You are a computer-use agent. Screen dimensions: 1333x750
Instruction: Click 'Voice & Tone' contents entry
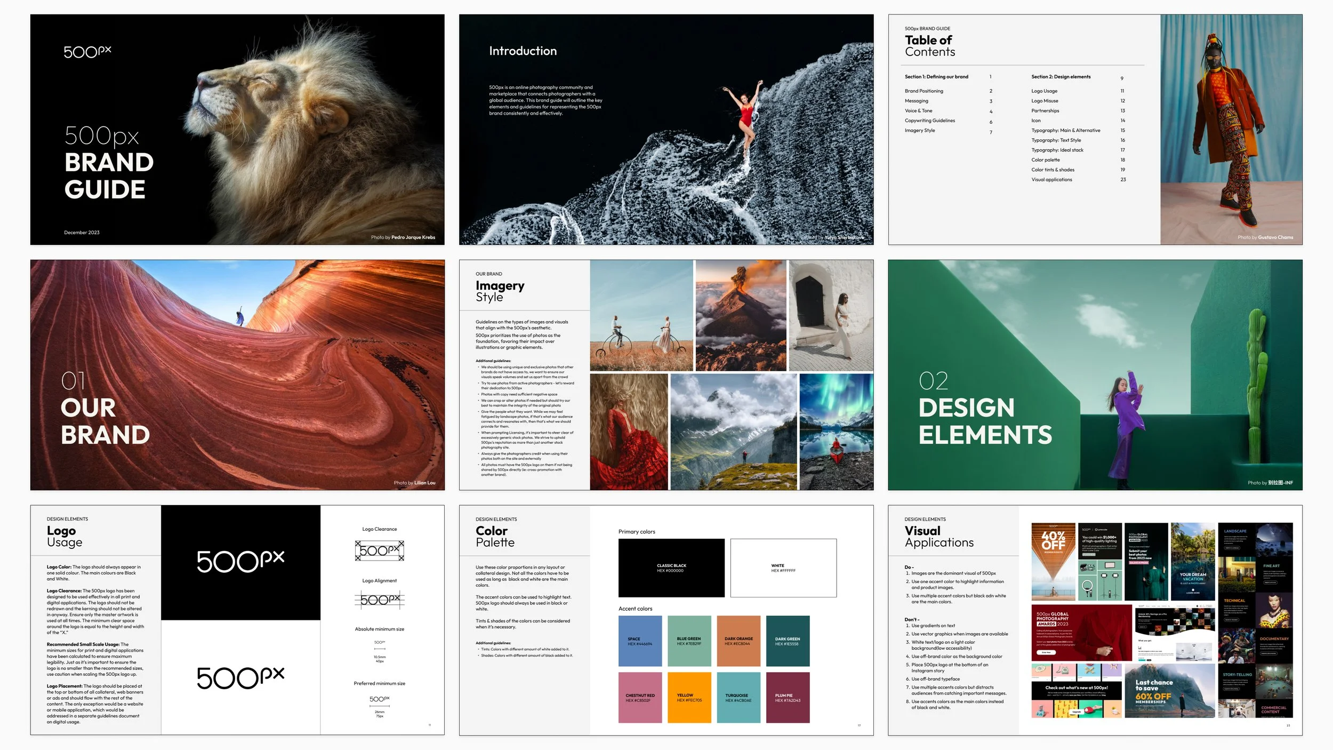(x=918, y=111)
